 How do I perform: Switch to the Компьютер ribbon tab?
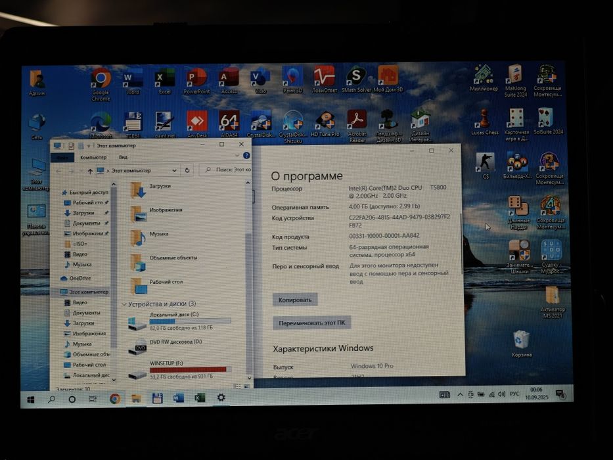(93, 157)
